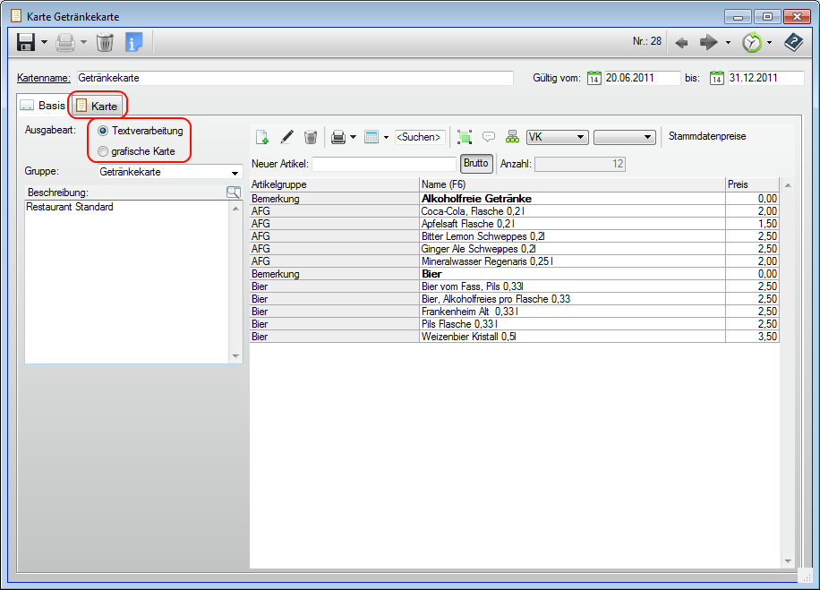Image resolution: width=820 pixels, height=590 pixels.
Task: Click the save diskette icon
Action: click(x=26, y=42)
